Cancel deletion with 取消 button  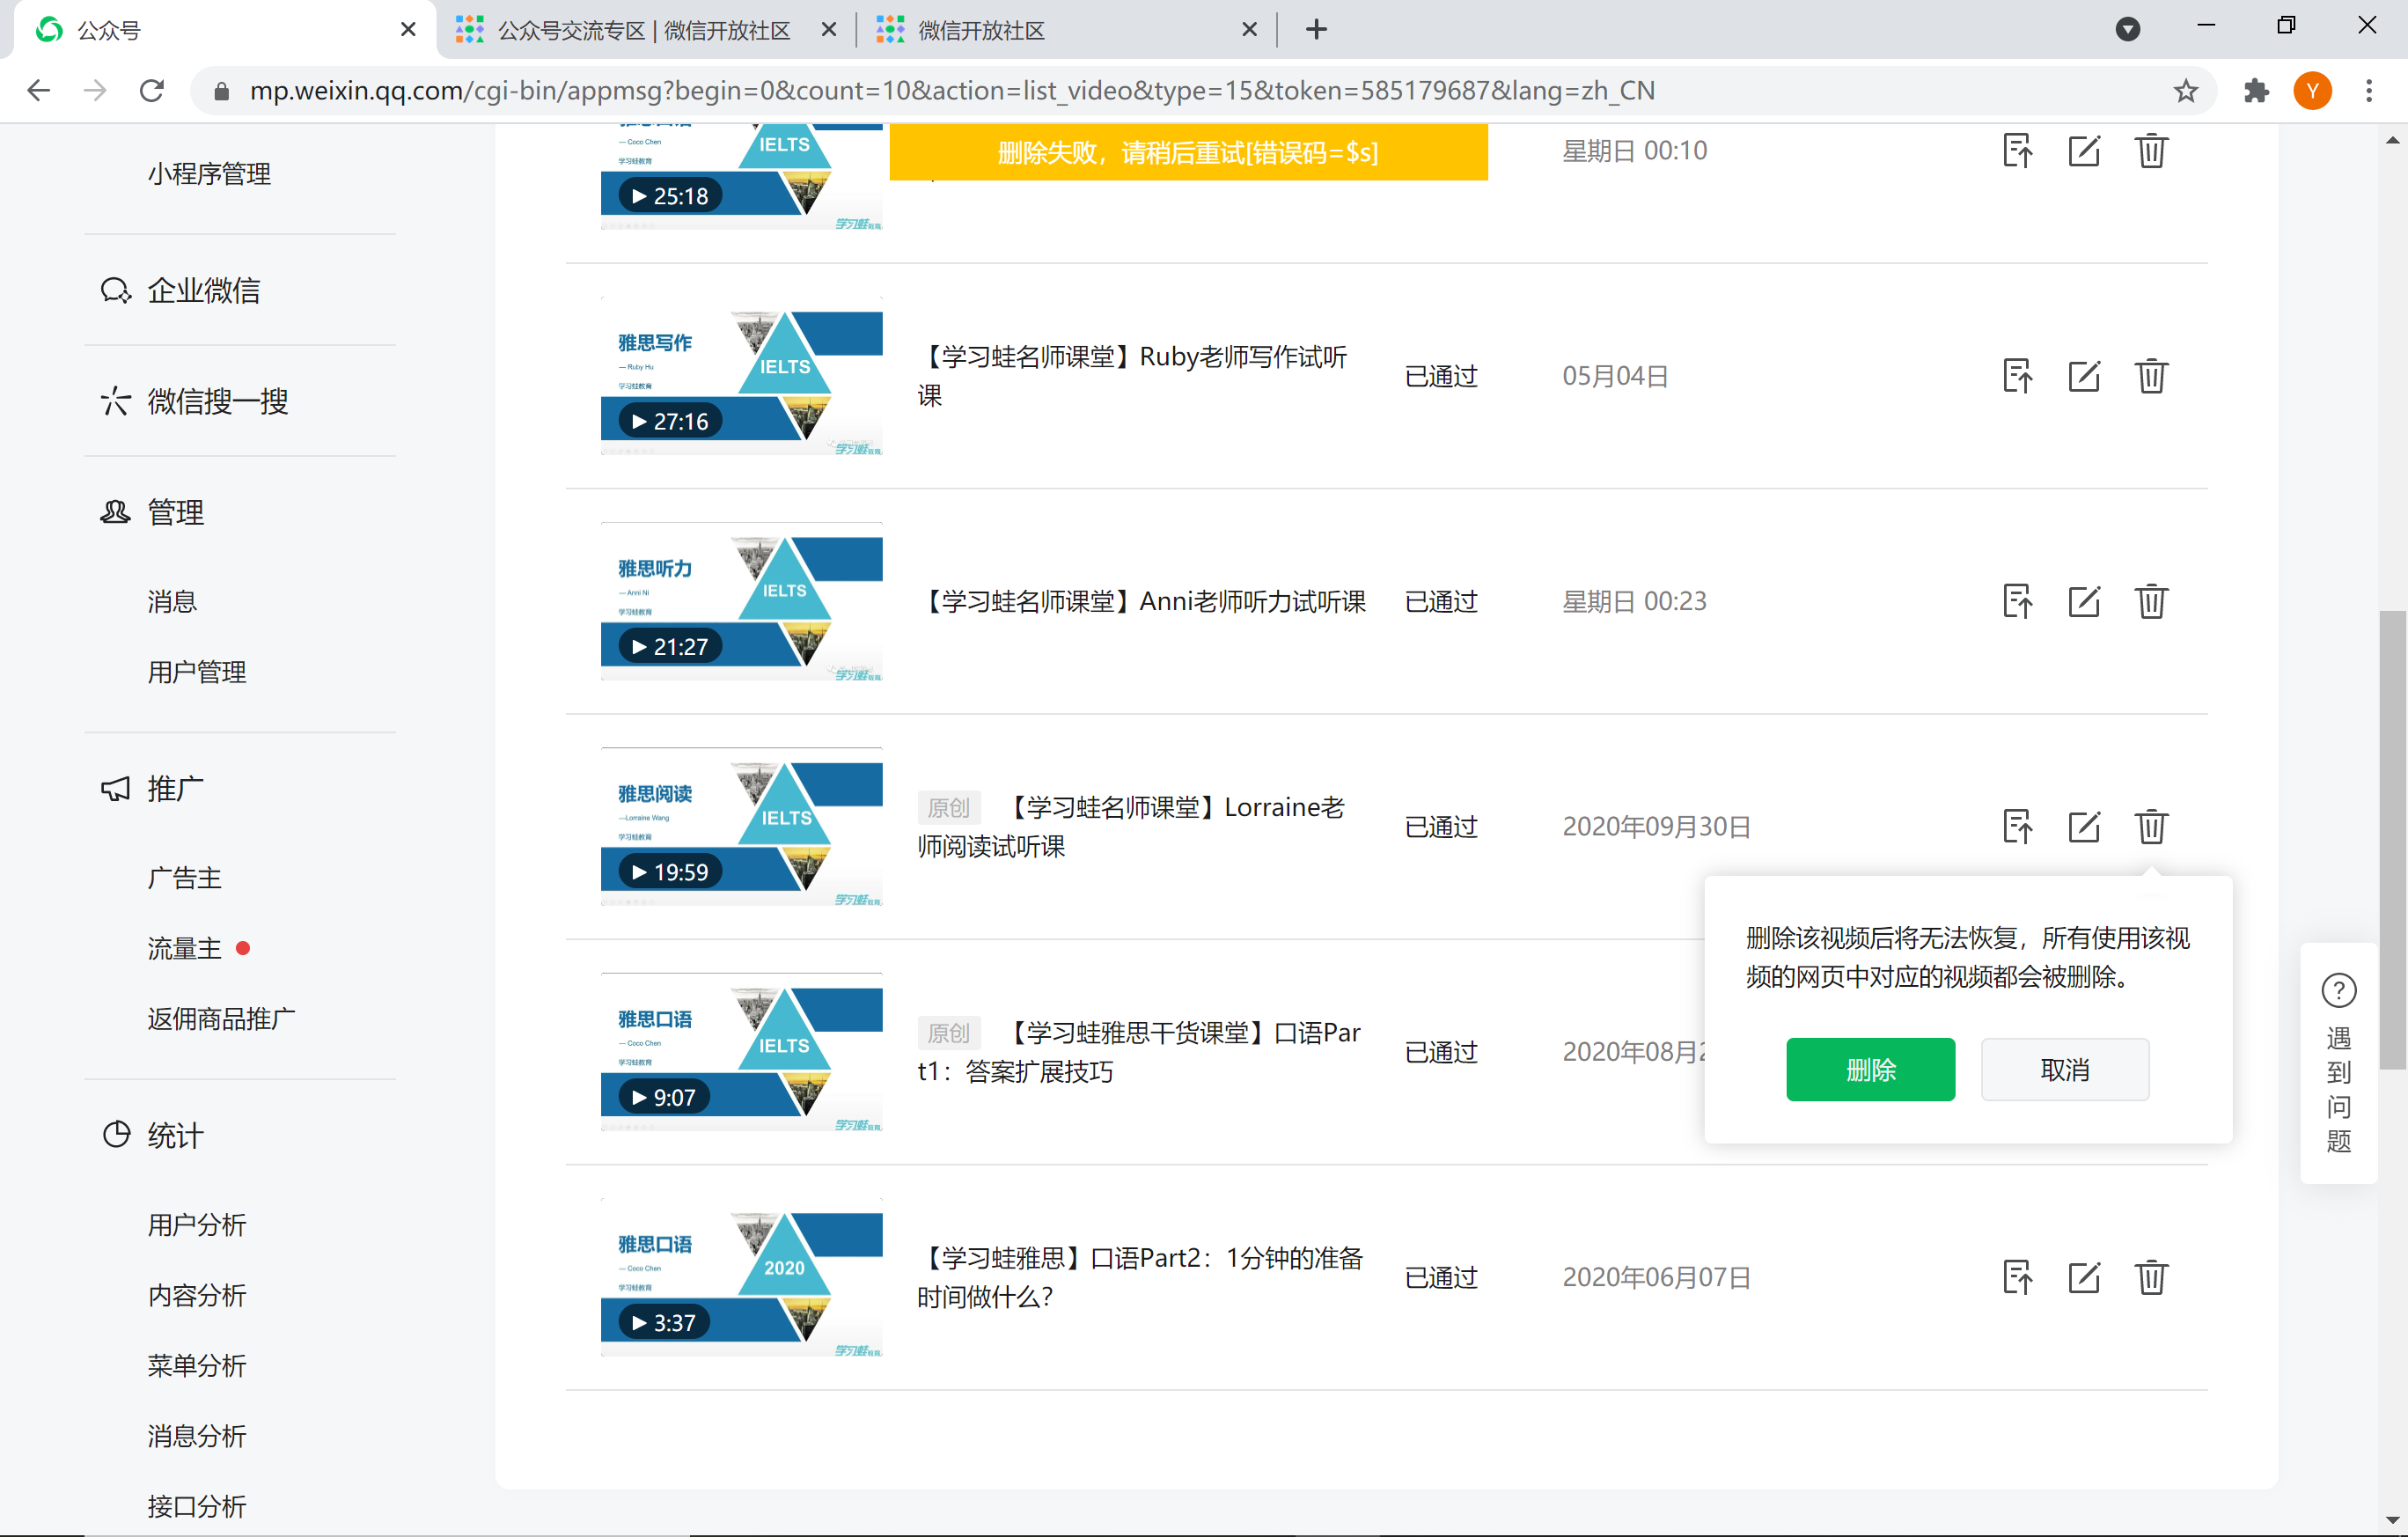click(2064, 1069)
